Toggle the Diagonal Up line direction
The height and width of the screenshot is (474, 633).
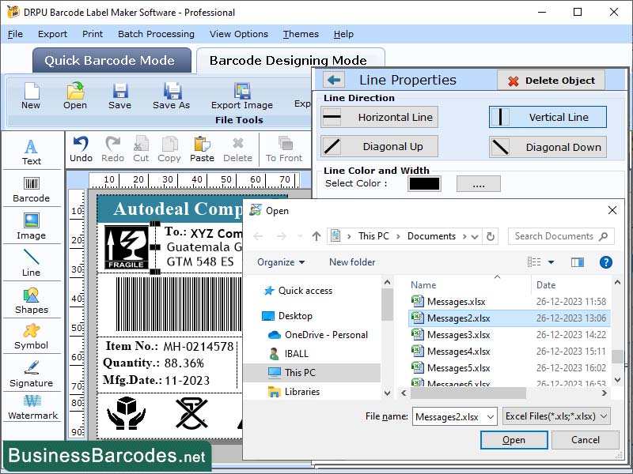pyautogui.click(x=378, y=147)
